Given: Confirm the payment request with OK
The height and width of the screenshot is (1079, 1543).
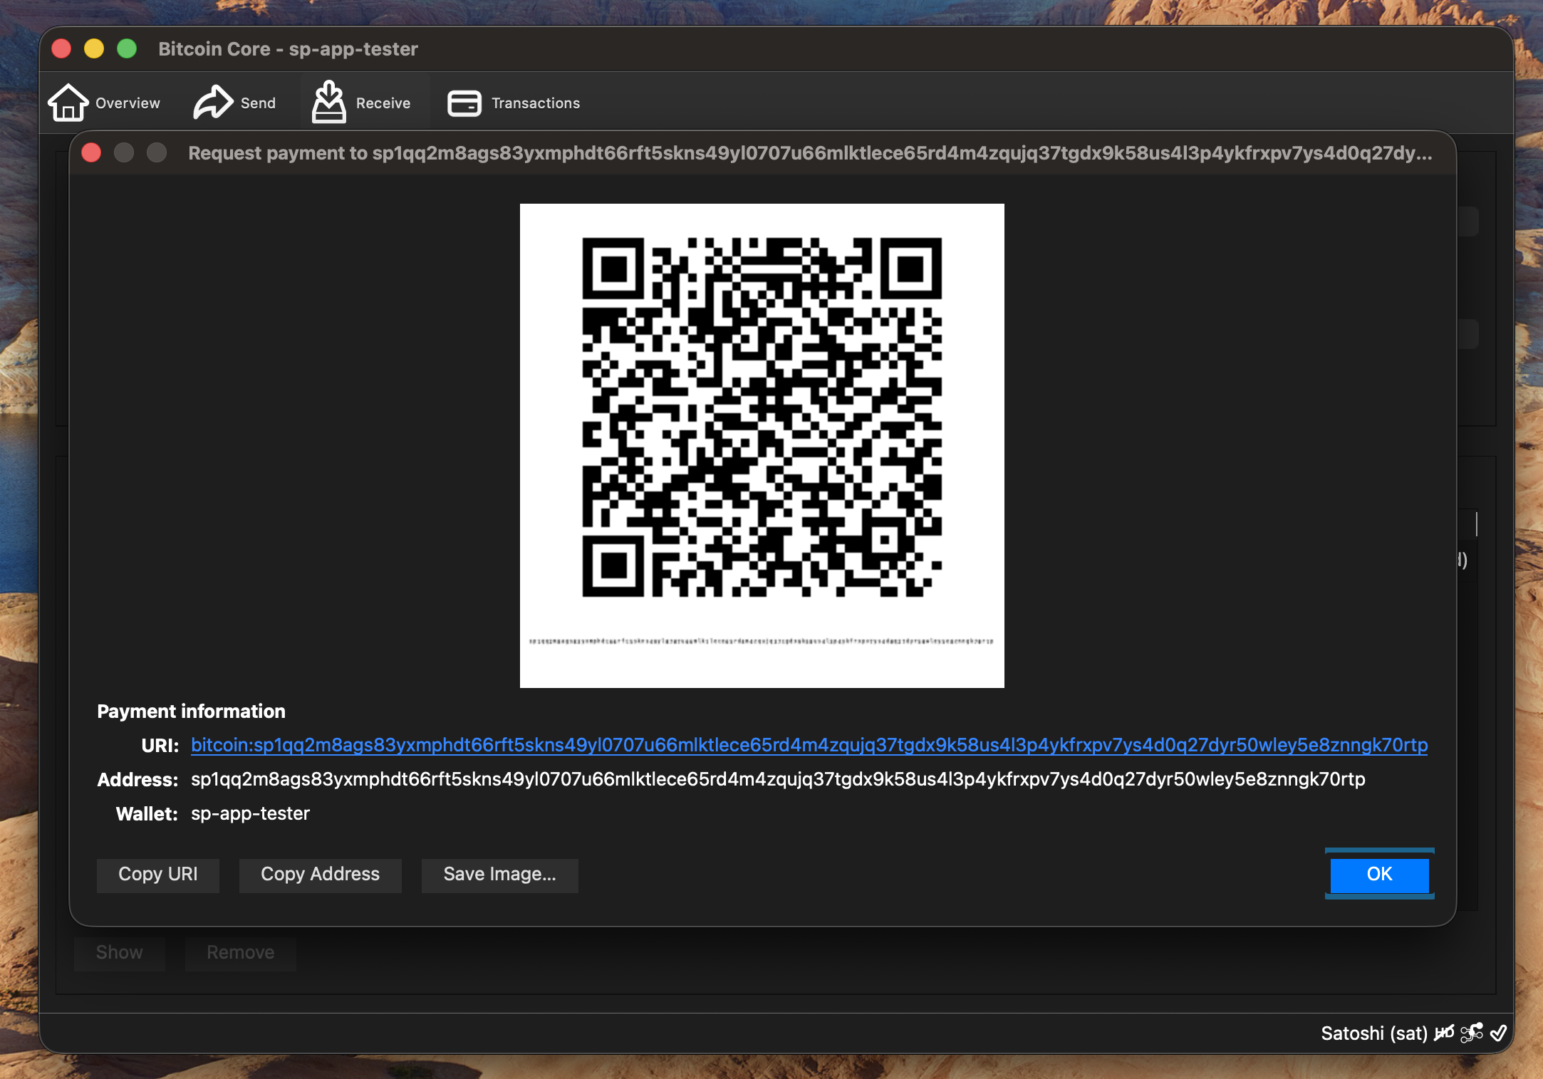Looking at the screenshot, I should coord(1378,875).
